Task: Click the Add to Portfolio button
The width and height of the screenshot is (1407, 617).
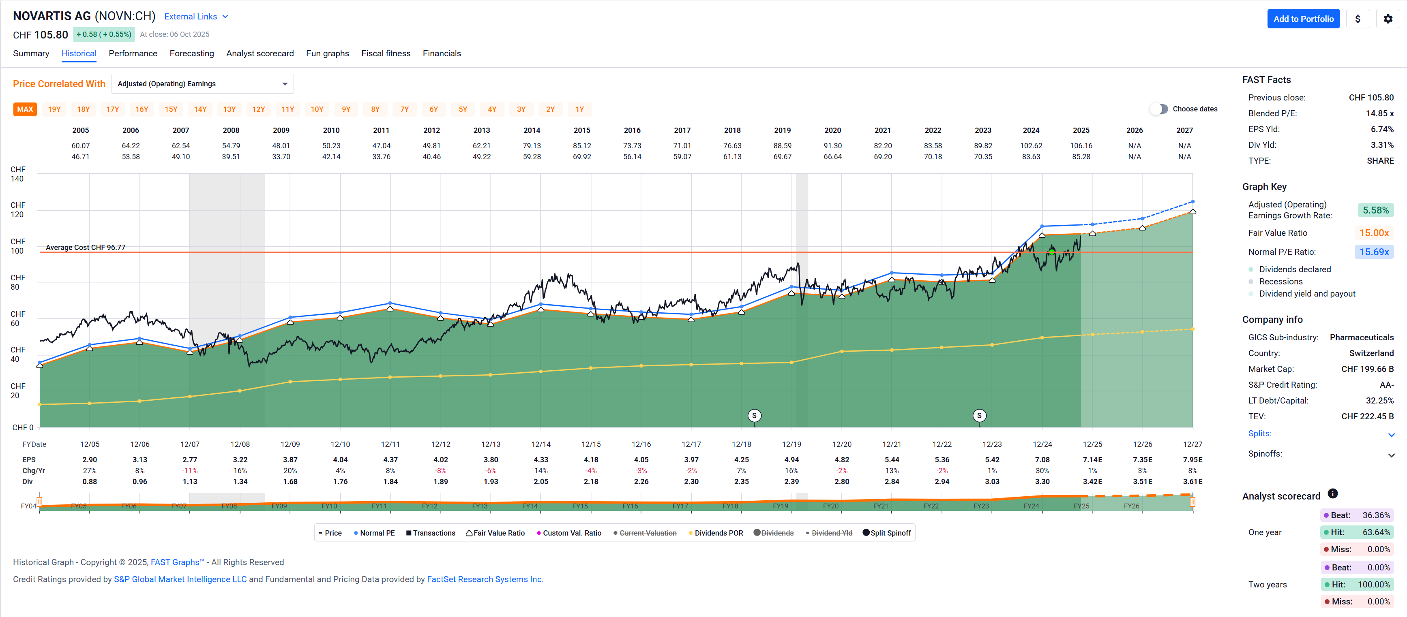Action: [x=1303, y=19]
